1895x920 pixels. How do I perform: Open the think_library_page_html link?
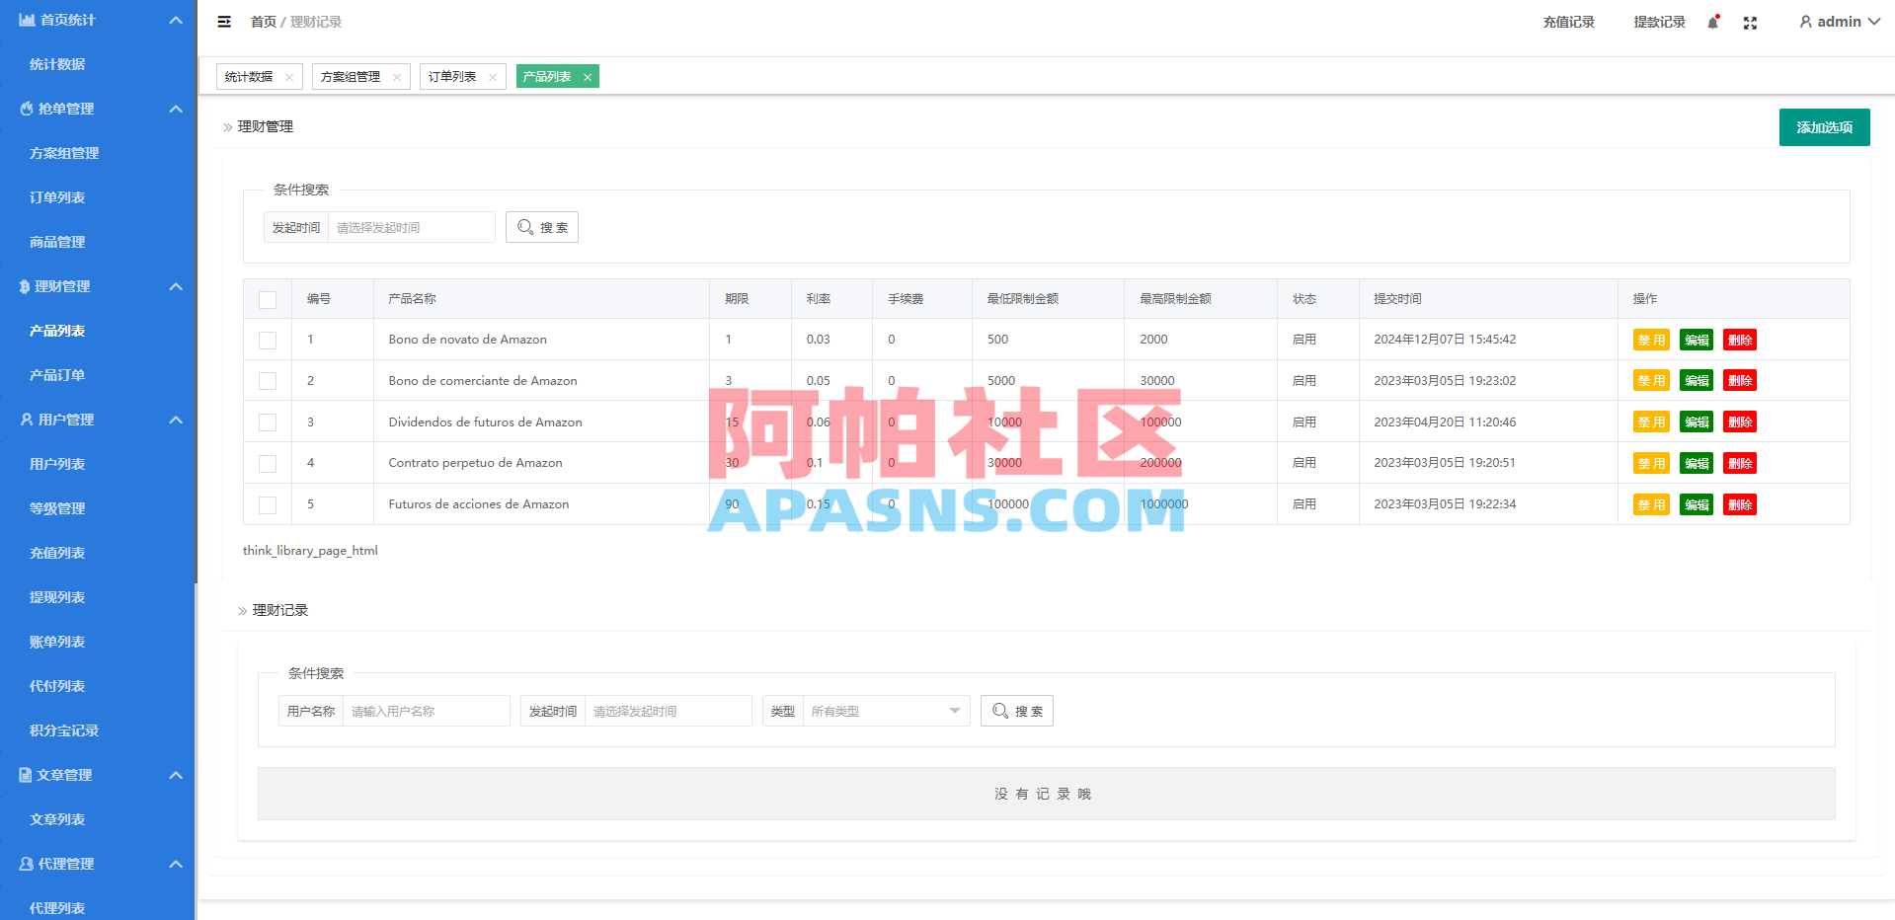point(310,550)
